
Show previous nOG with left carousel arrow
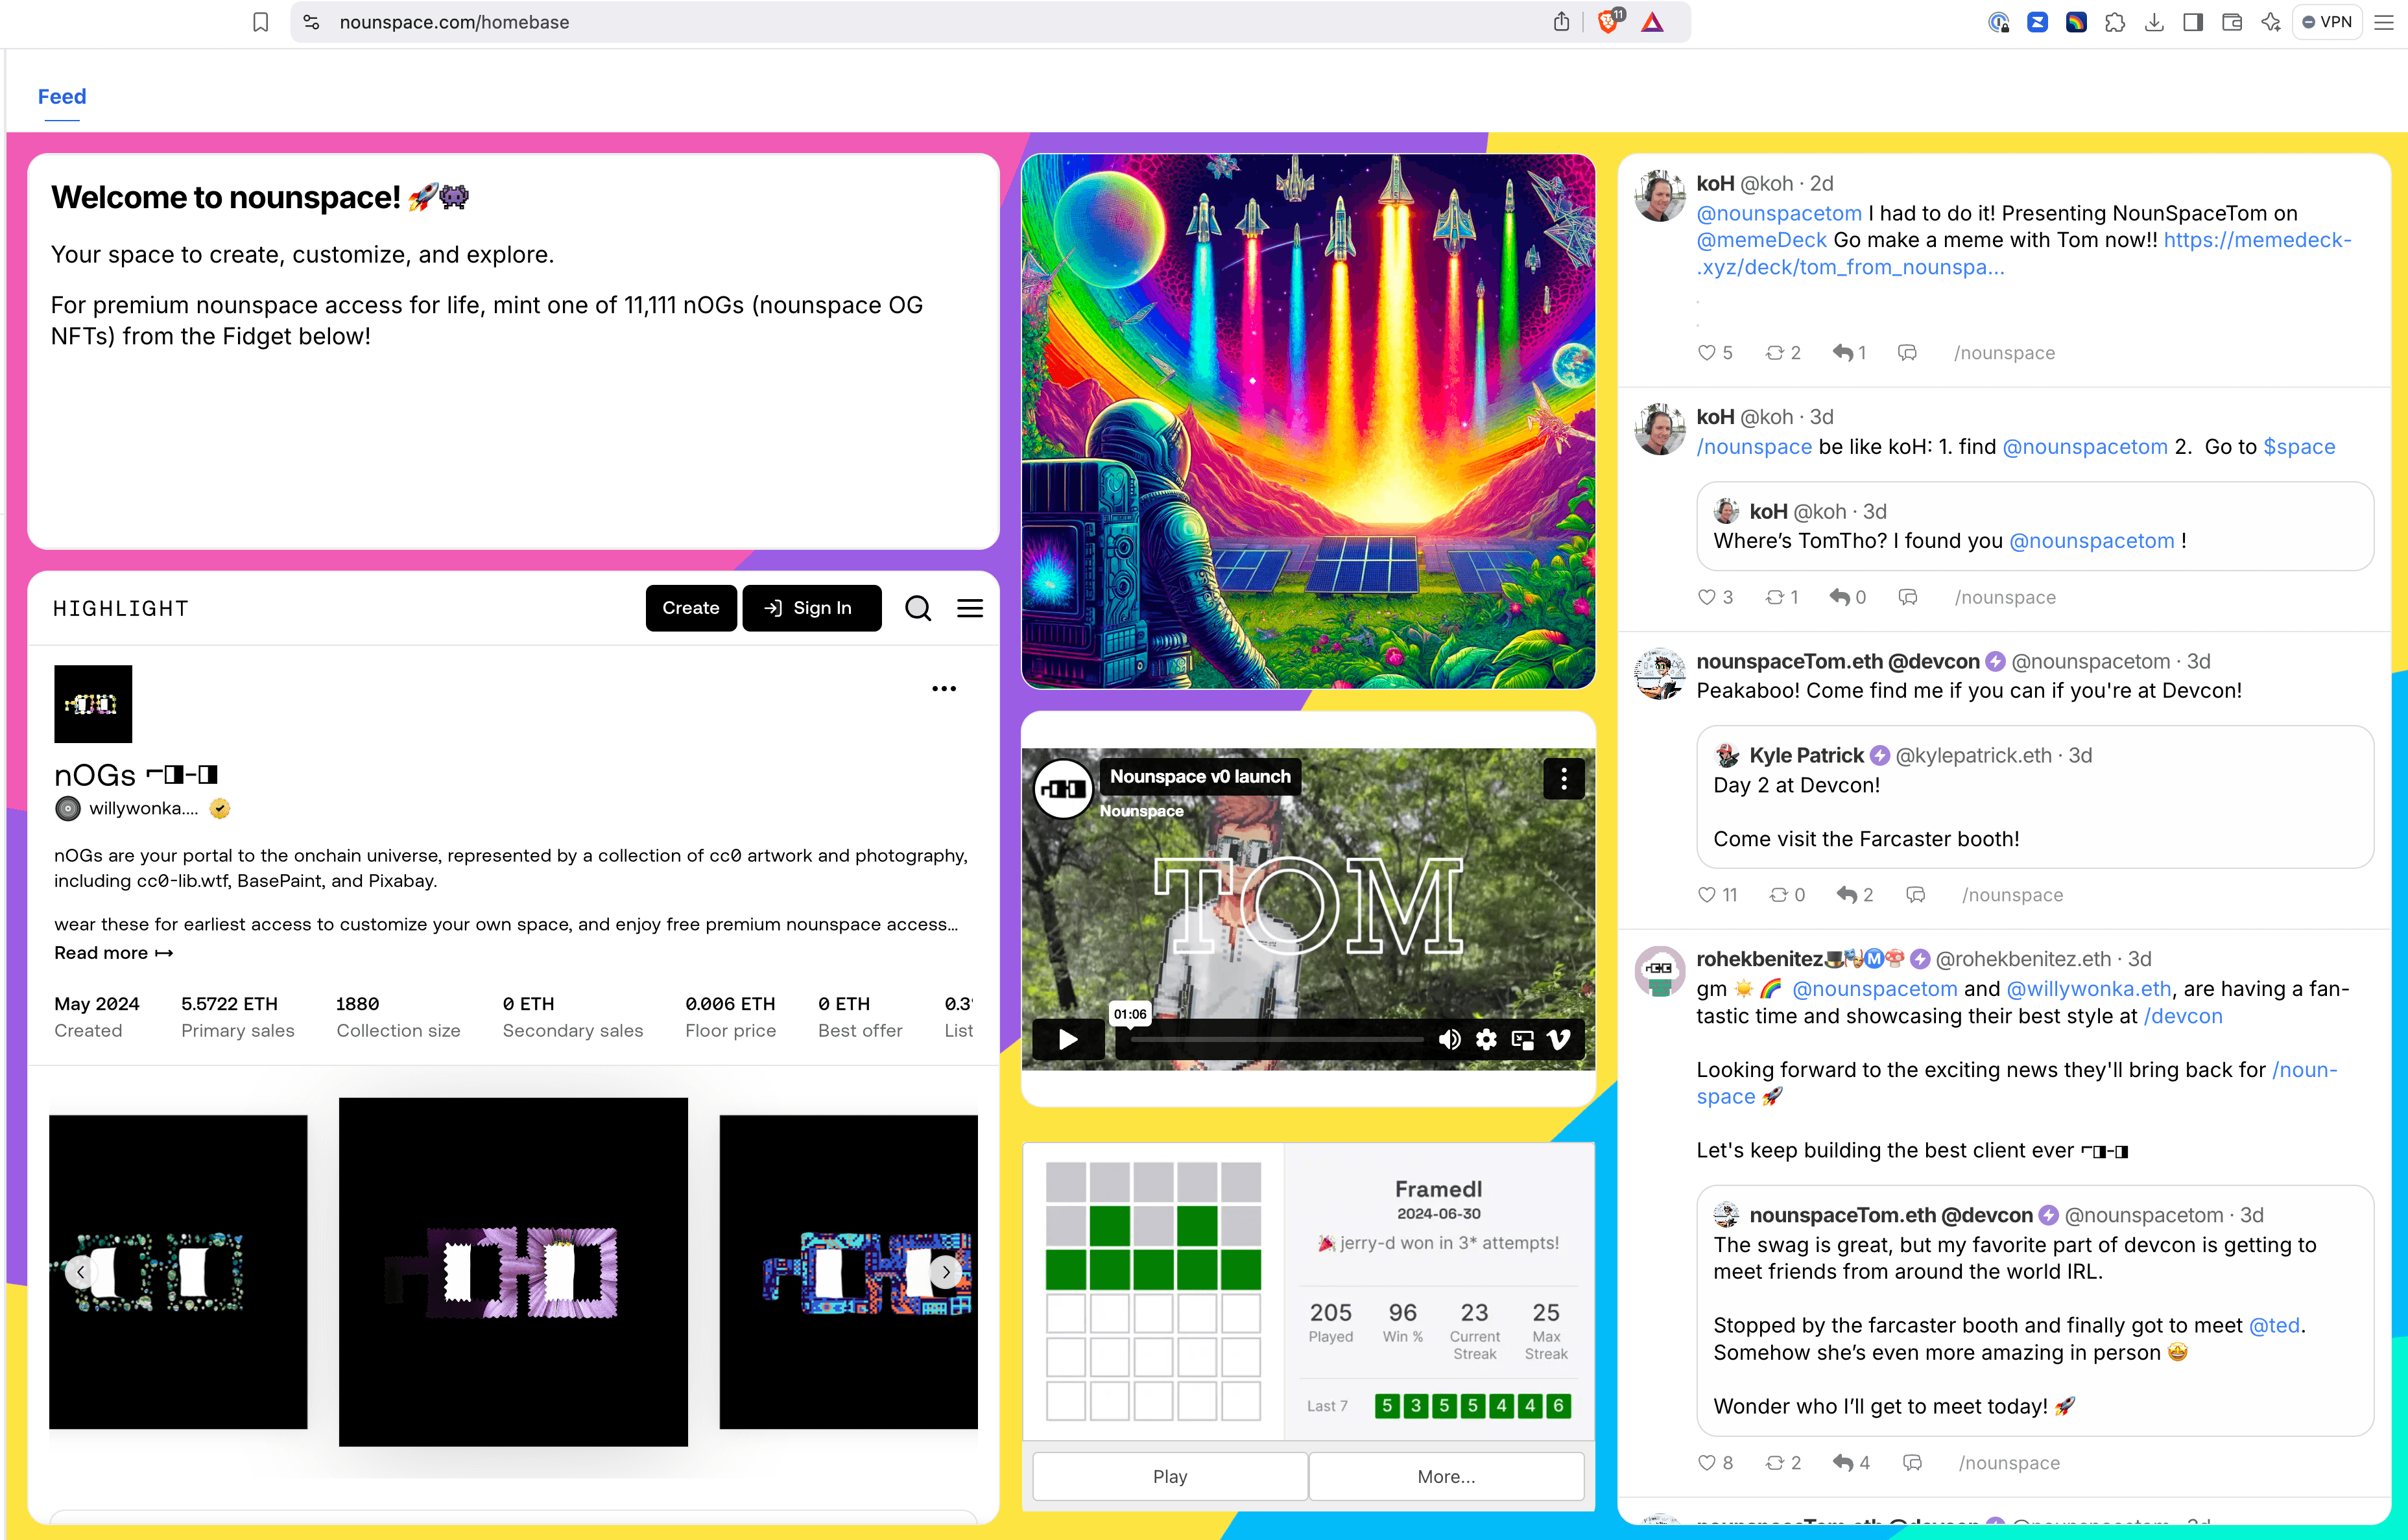pyautogui.click(x=80, y=1272)
